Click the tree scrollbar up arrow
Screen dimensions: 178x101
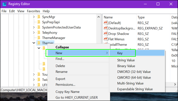[x=99, y=17]
